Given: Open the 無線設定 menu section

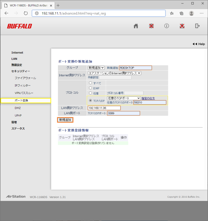Looking at the screenshot, I should [17, 65].
